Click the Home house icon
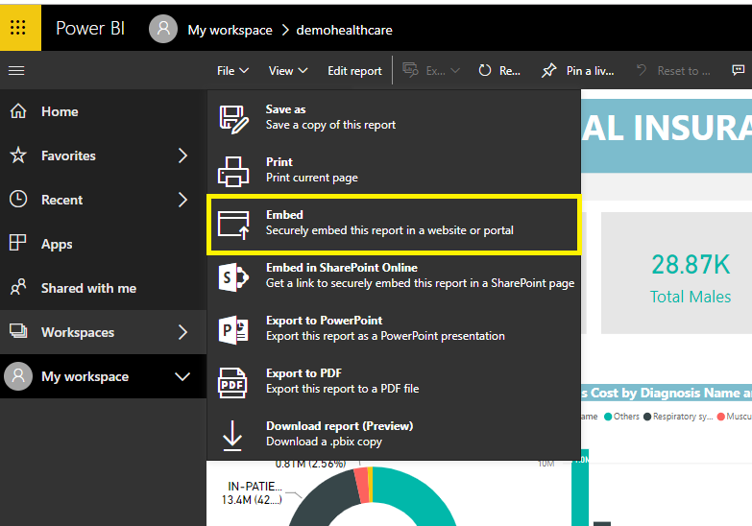This screenshot has height=526, width=752. tap(18, 111)
